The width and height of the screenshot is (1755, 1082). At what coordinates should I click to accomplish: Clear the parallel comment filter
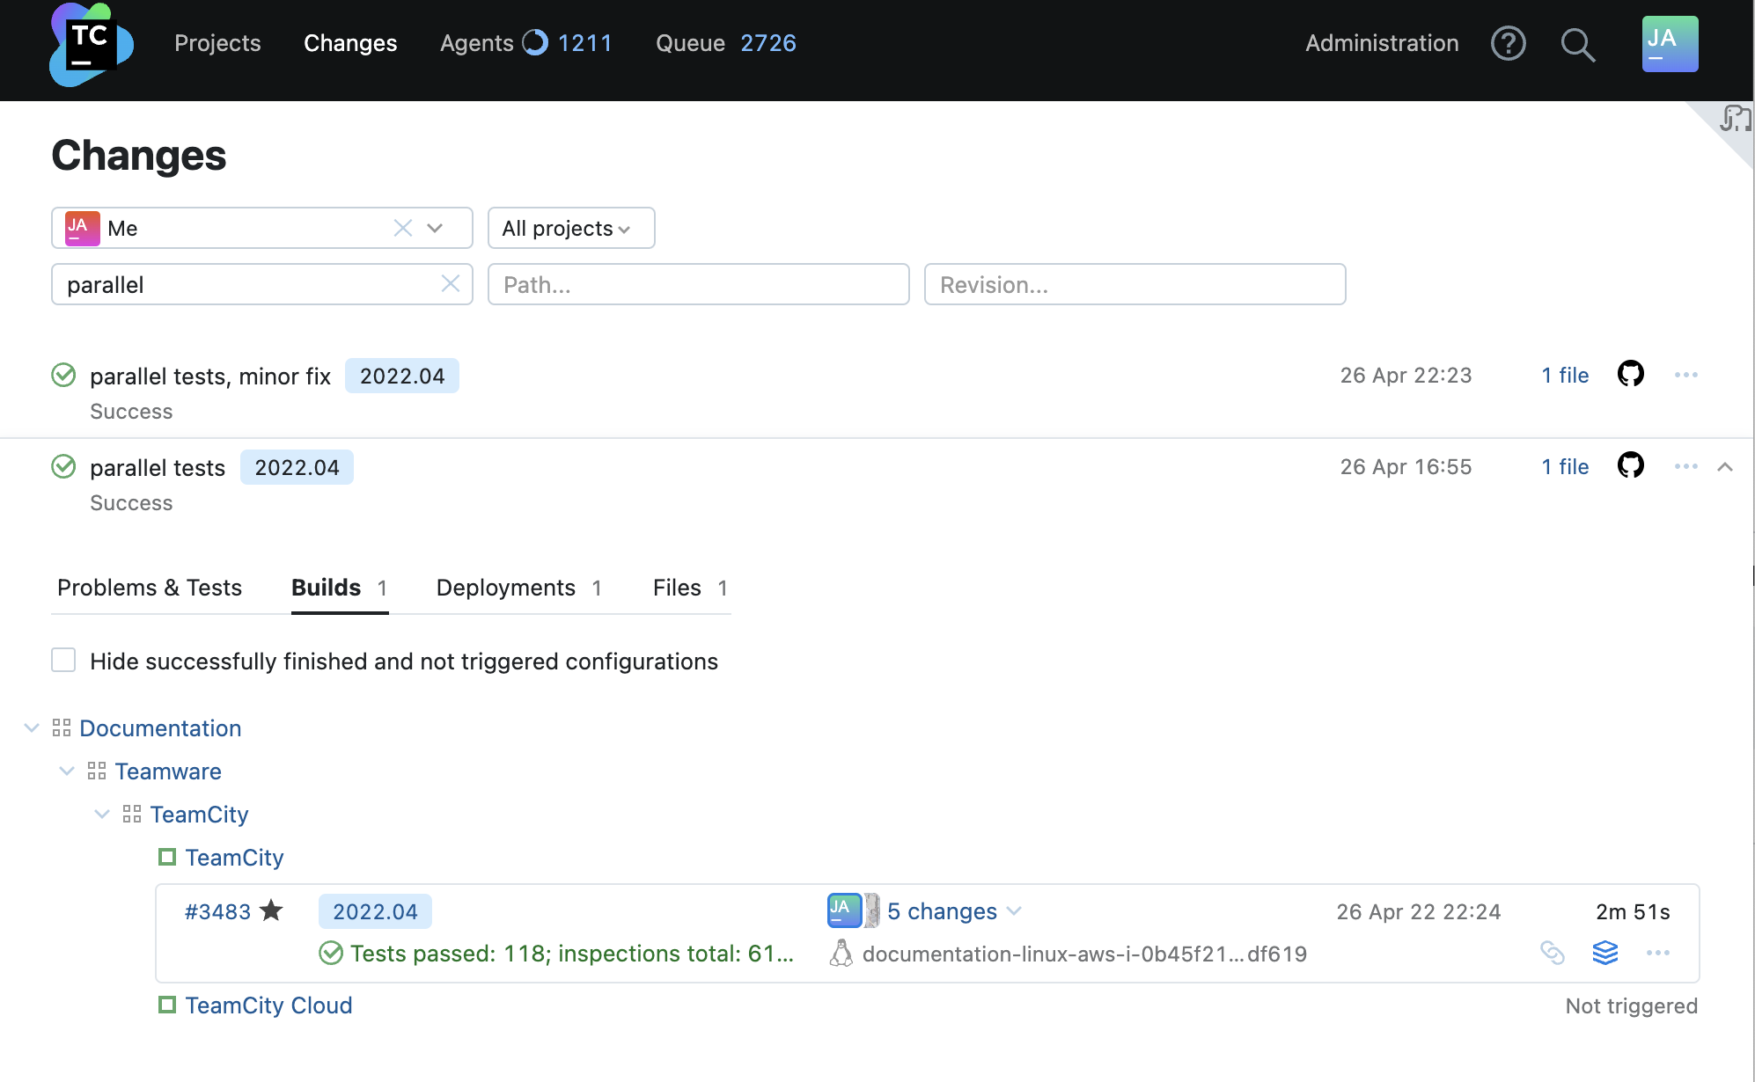450,283
